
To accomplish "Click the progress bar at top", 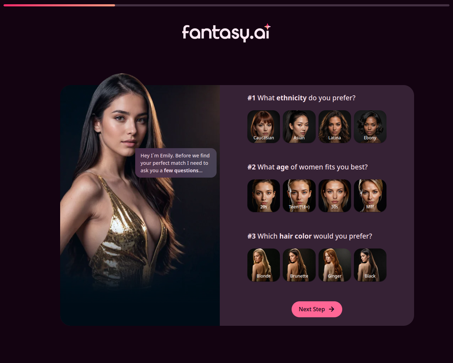I will click(226, 5).
